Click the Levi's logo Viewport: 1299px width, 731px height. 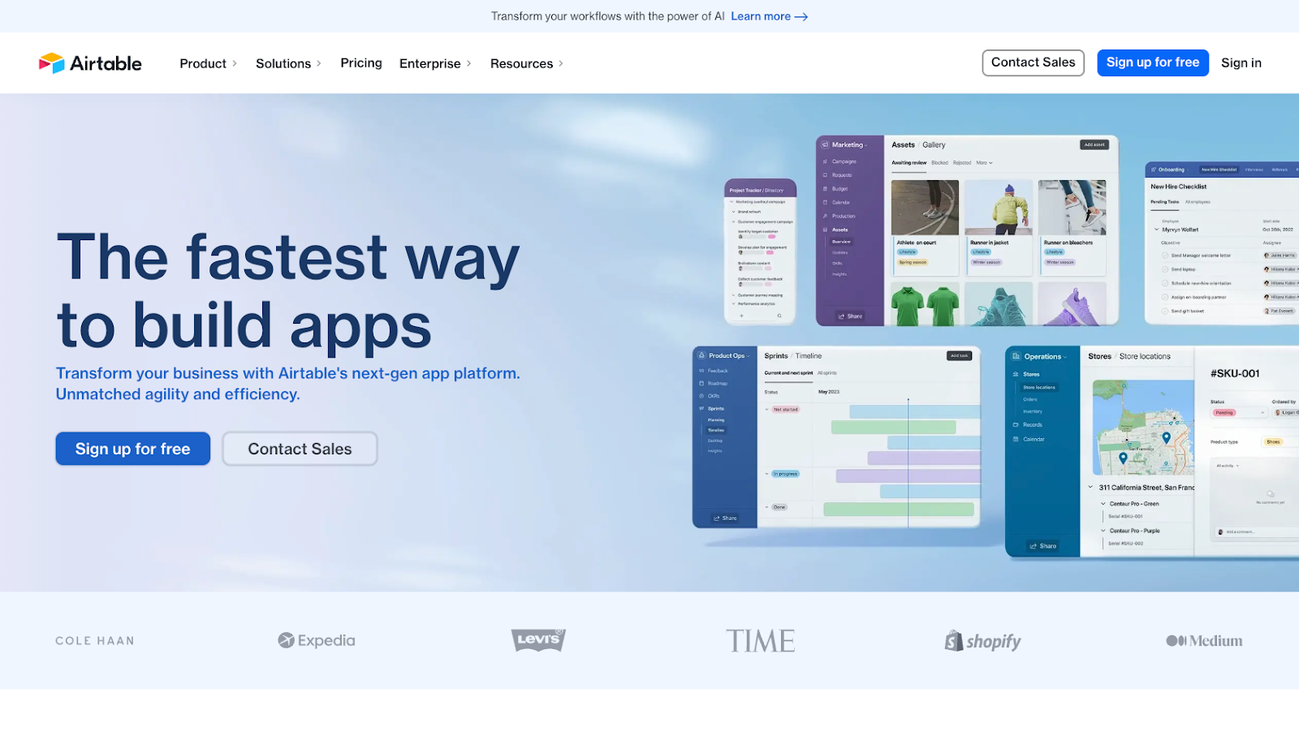click(x=538, y=640)
